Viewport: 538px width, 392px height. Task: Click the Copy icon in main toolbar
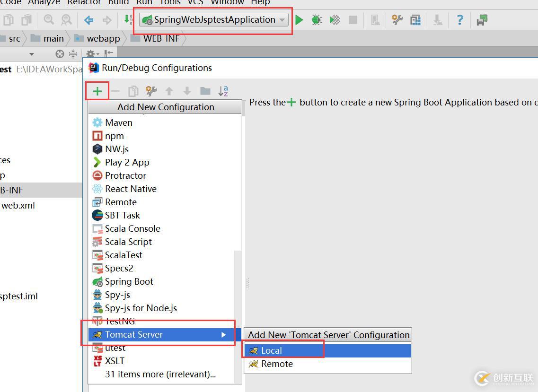pyautogui.click(x=8, y=20)
